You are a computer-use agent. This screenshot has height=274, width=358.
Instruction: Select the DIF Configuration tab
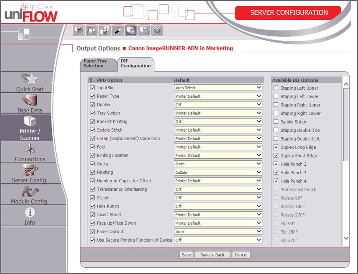pyautogui.click(x=135, y=64)
